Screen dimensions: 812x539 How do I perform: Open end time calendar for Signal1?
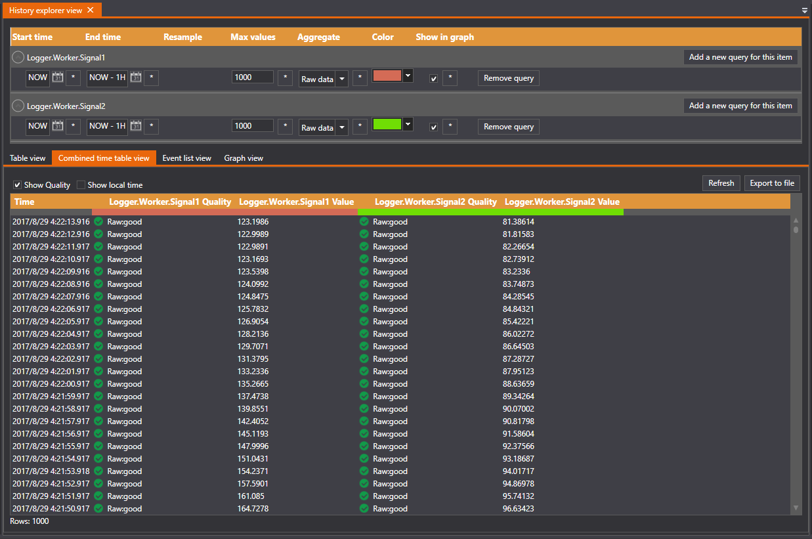click(136, 77)
